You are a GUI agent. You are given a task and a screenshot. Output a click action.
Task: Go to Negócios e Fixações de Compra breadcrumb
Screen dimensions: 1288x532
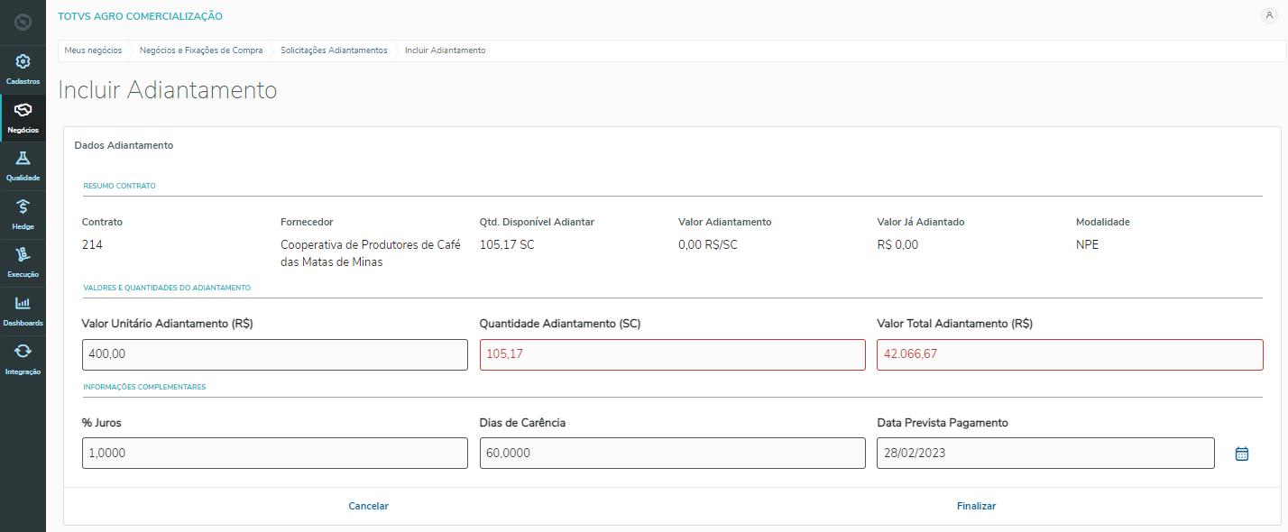(x=201, y=50)
